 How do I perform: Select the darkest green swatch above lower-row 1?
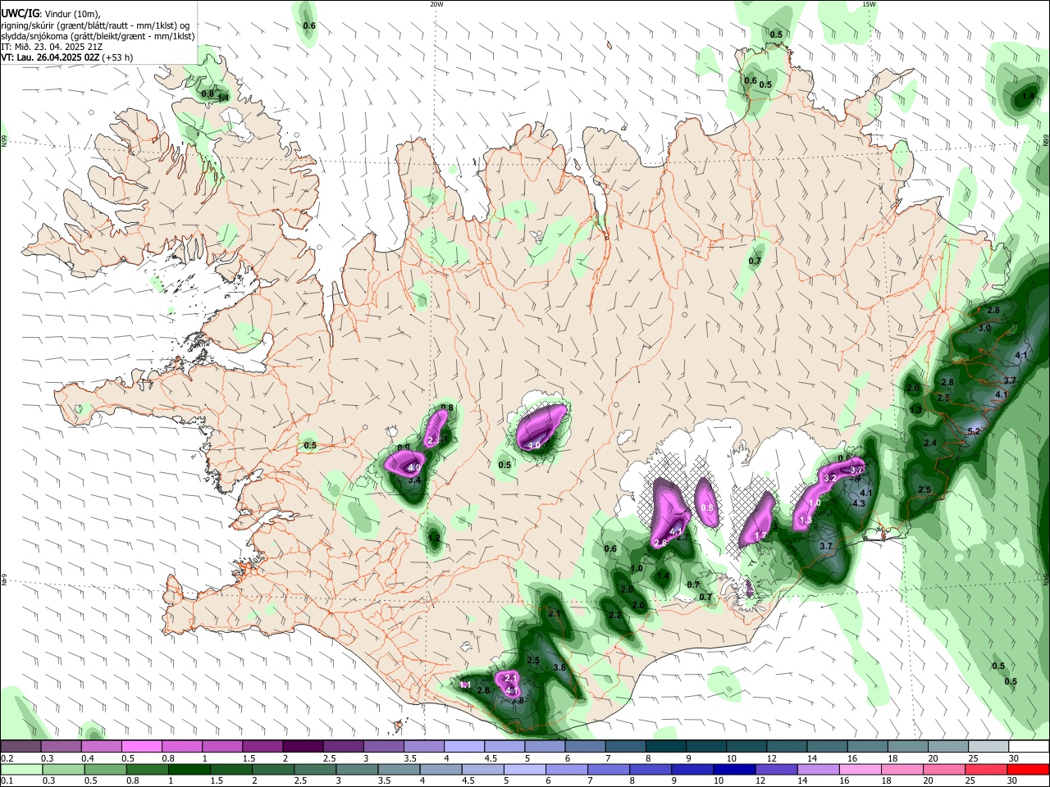coord(189,770)
